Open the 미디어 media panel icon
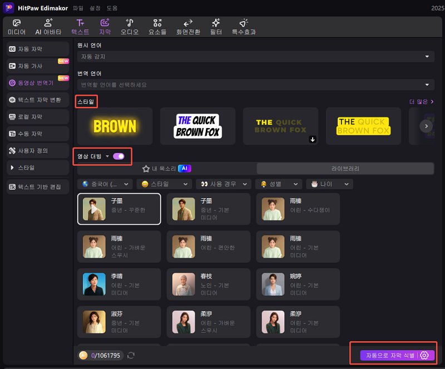The width and height of the screenshot is (445, 369). point(17,27)
